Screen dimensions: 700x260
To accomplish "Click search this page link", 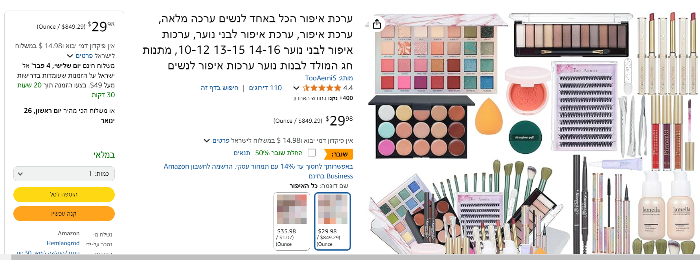I will click(219, 88).
